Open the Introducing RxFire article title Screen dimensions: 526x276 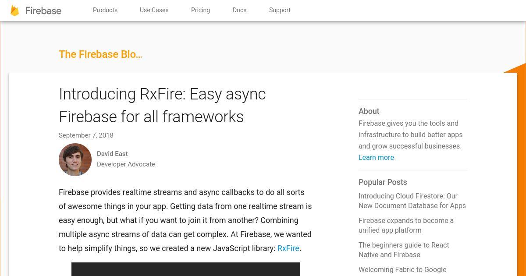[x=162, y=106]
